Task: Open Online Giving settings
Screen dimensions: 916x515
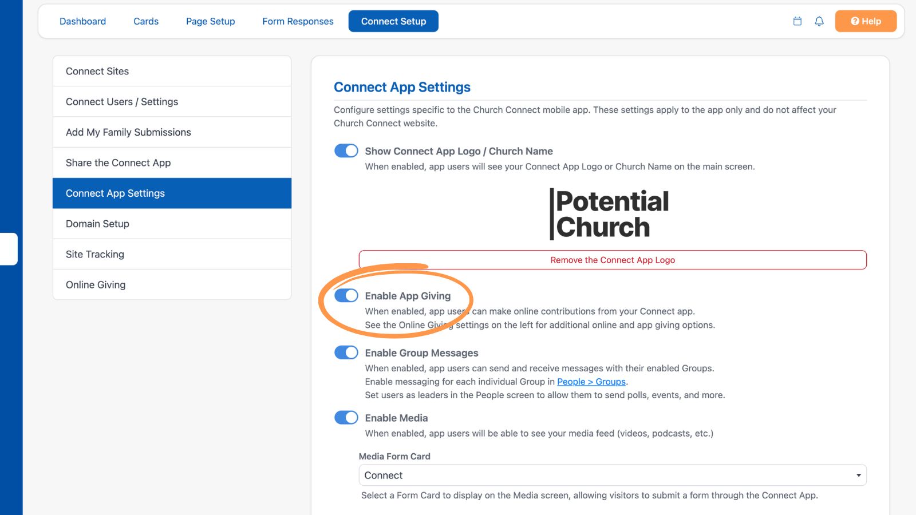Action: tap(172, 284)
